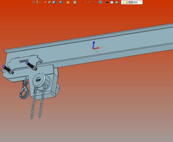Viewport: 173px width, 142px height.
Task: Click the light blue square toggle icon
Action: click(112, 2)
